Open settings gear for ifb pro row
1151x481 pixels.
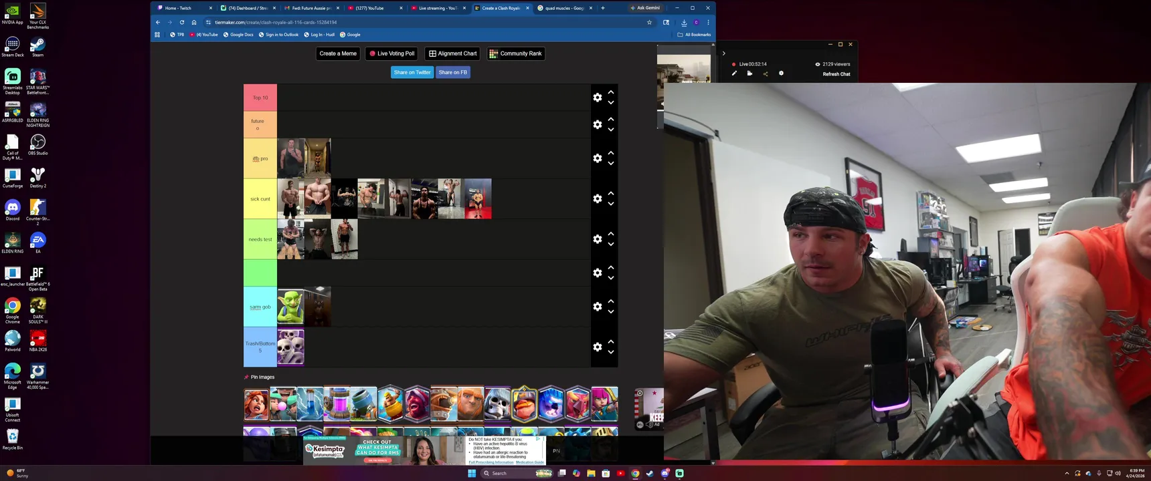(598, 158)
